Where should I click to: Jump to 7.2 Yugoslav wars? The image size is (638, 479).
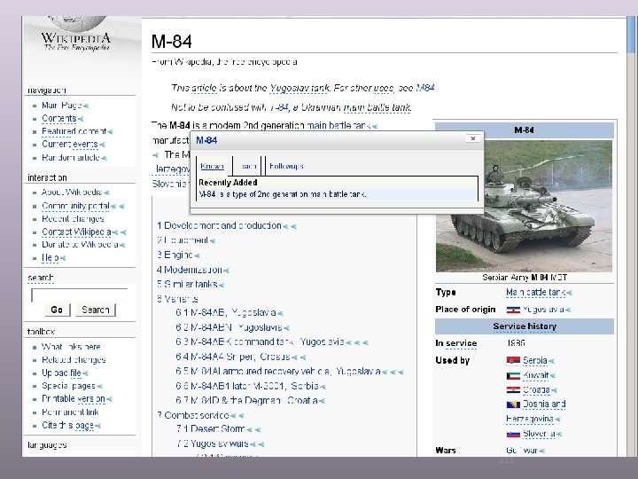coord(213,444)
